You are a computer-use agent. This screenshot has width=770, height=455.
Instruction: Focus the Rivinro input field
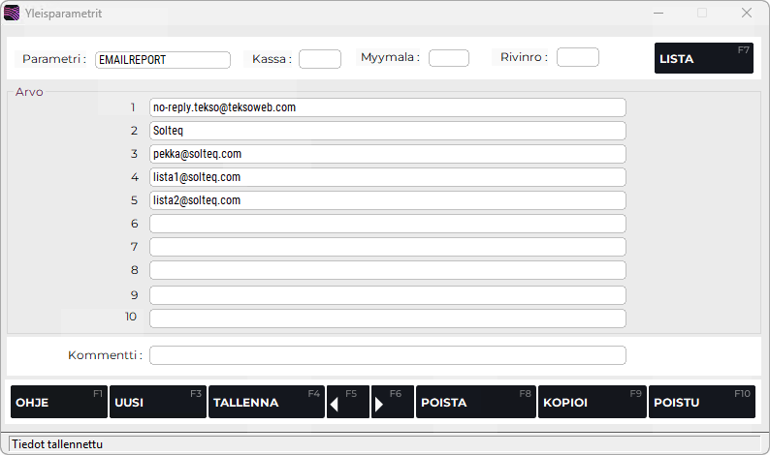578,57
